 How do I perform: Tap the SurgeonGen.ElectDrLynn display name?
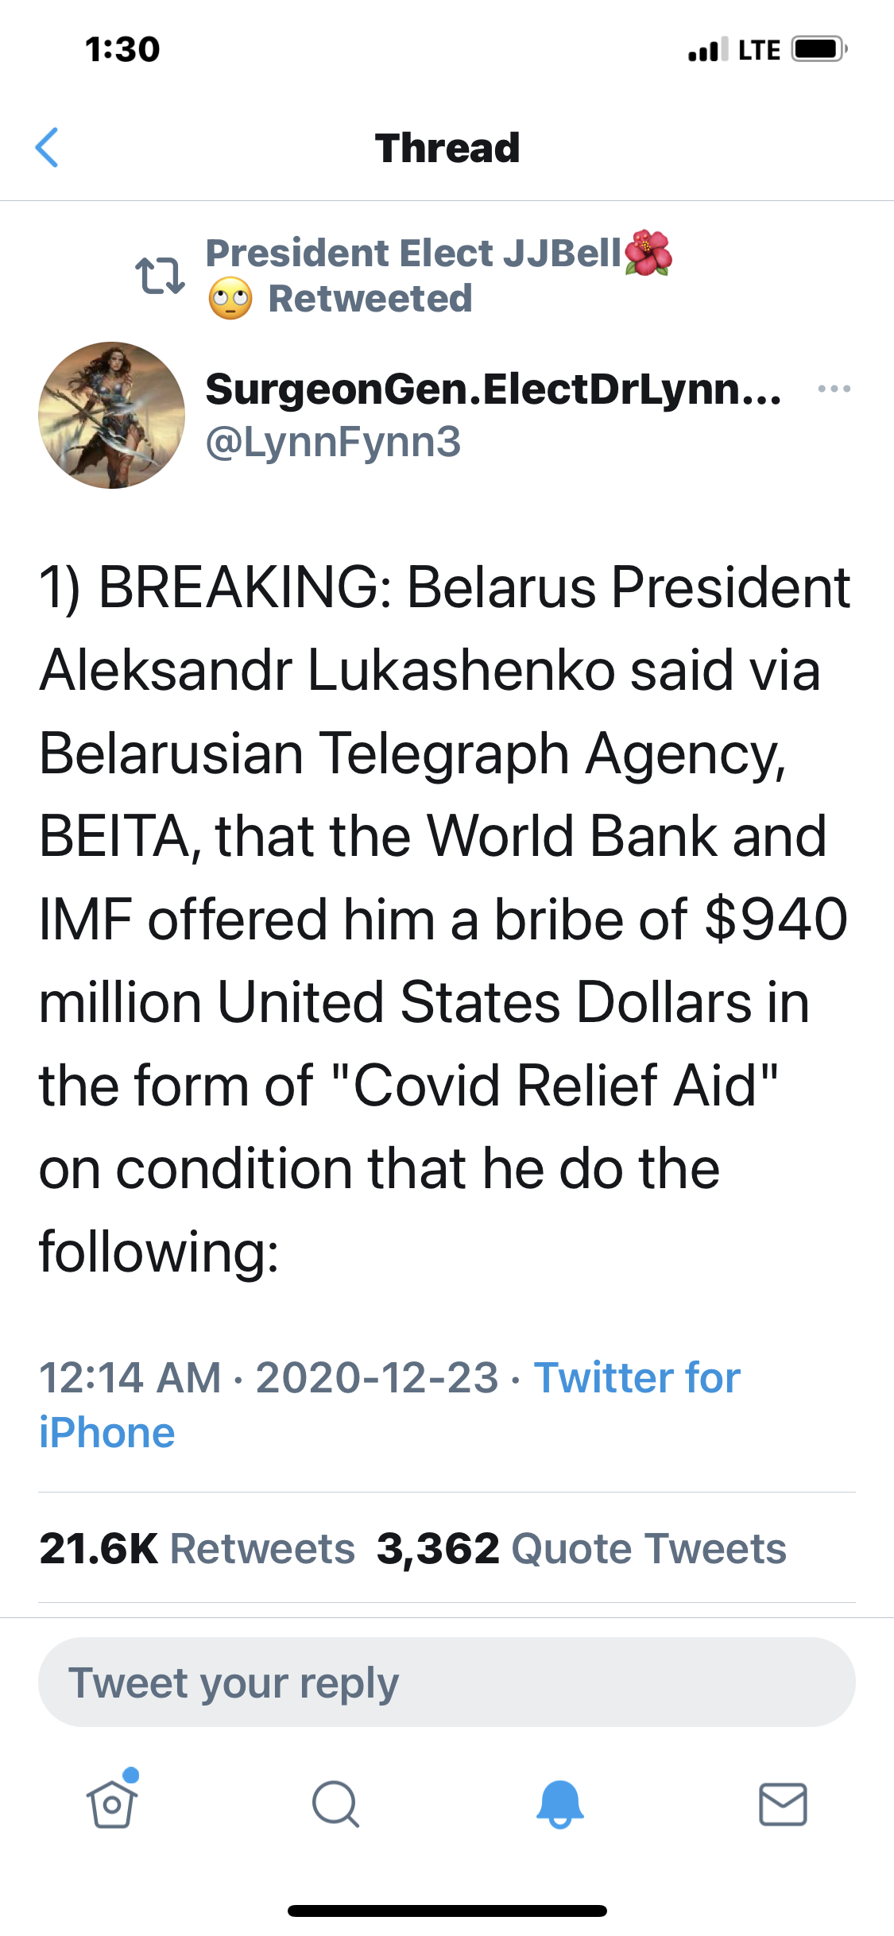pyautogui.click(x=493, y=389)
